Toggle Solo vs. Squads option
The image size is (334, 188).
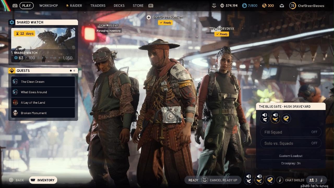(x=291, y=143)
